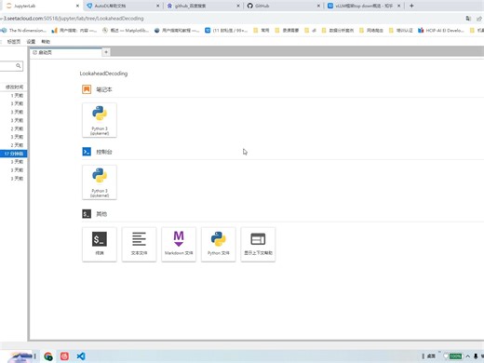Open the red app icon in taskbar
484x363 pixels.
coord(64,356)
